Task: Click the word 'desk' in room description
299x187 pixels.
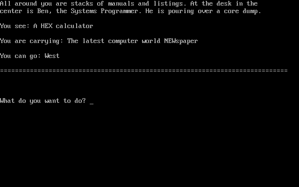Action: point(224,3)
